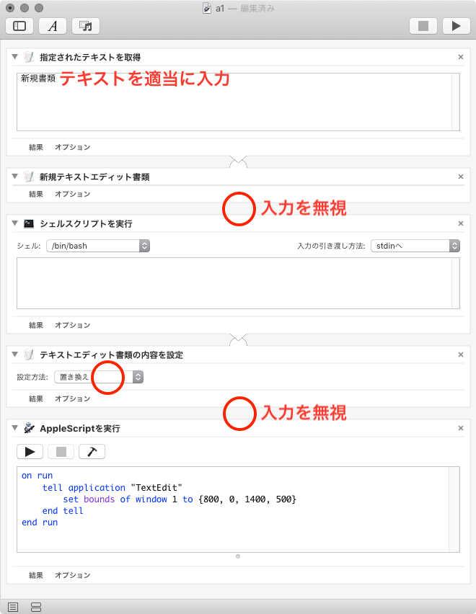Show 結果 under 新規テキストエディット書類
The image size is (476, 614).
(35, 195)
